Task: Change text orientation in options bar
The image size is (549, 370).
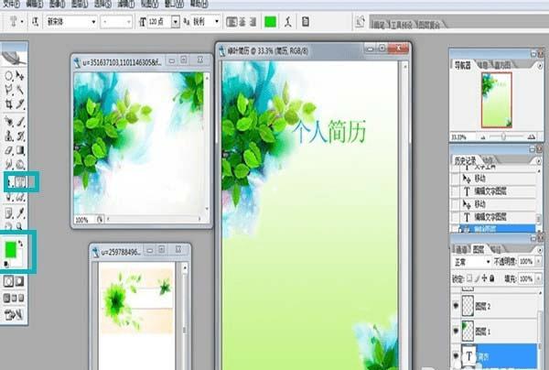Action: [35, 22]
